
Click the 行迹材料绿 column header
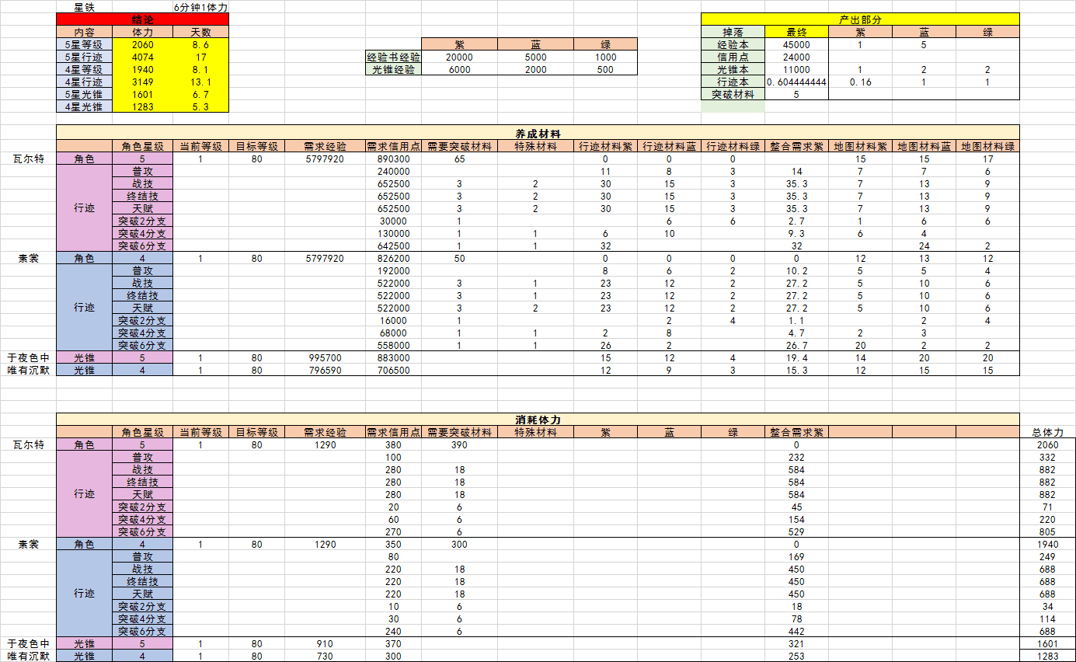point(733,146)
